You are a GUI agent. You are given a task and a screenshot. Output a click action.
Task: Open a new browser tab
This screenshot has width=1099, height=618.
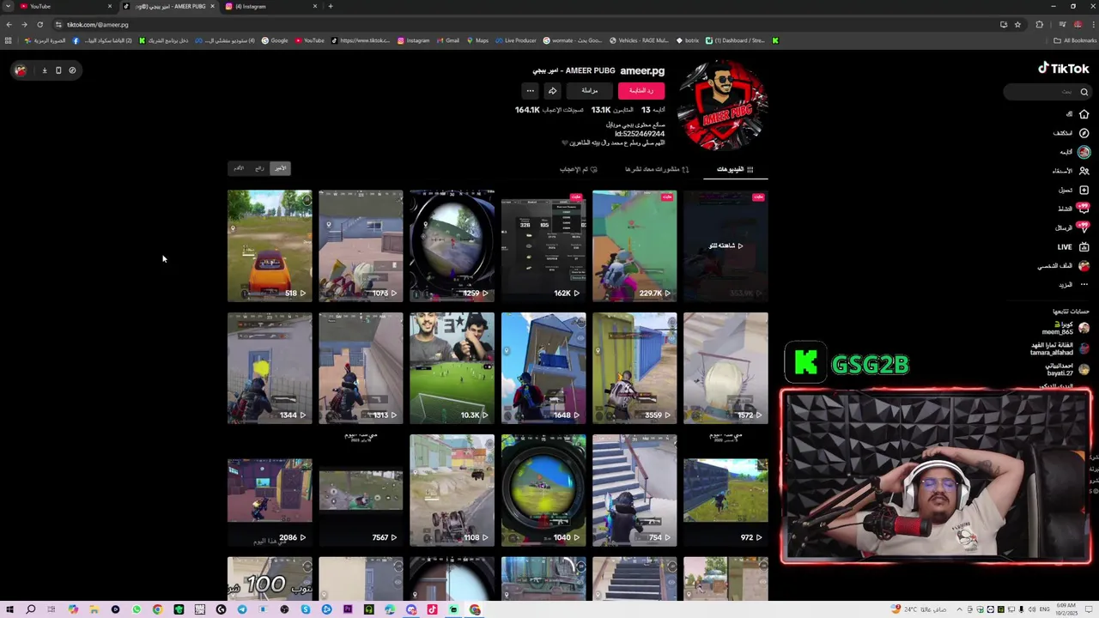pos(331,6)
